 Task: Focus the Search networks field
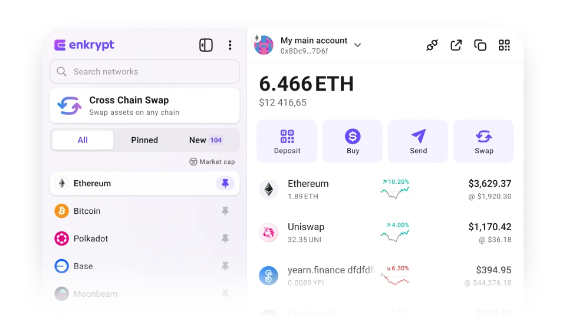tap(144, 71)
